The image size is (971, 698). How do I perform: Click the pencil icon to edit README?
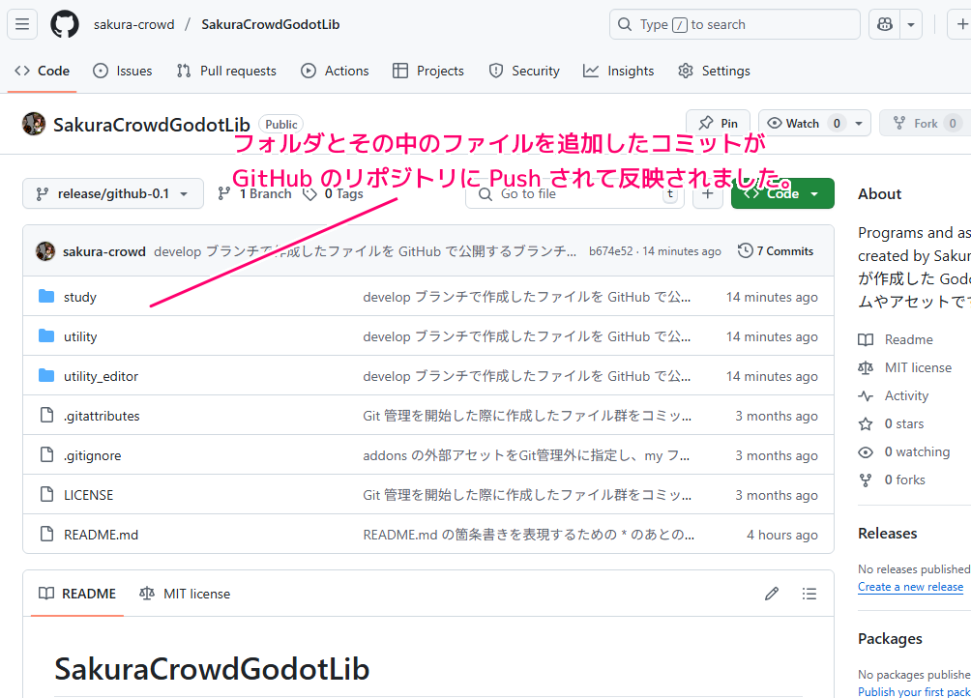pyautogui.click(x=771, y=594)
